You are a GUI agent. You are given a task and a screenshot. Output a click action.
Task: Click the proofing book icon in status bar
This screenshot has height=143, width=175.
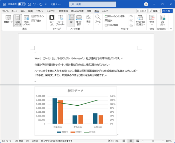[27, 141]
